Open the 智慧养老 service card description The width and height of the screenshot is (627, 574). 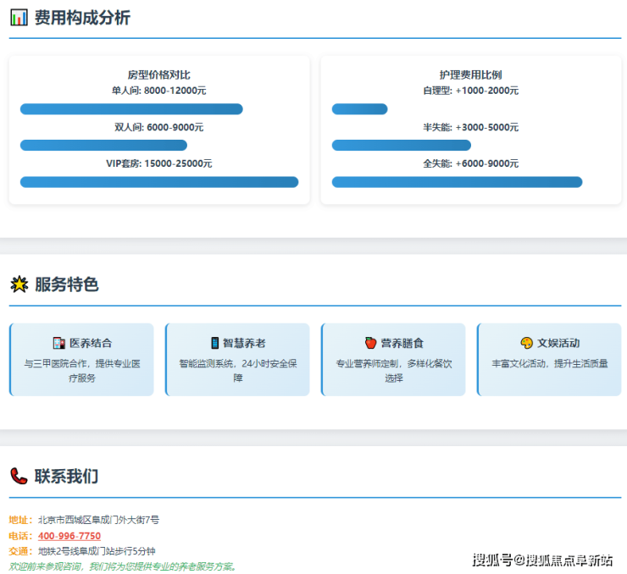[x=237, y=371]
